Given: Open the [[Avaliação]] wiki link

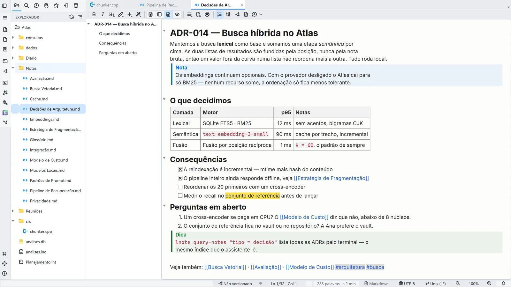Looking at the screenshot, I should tap(266, 267).
